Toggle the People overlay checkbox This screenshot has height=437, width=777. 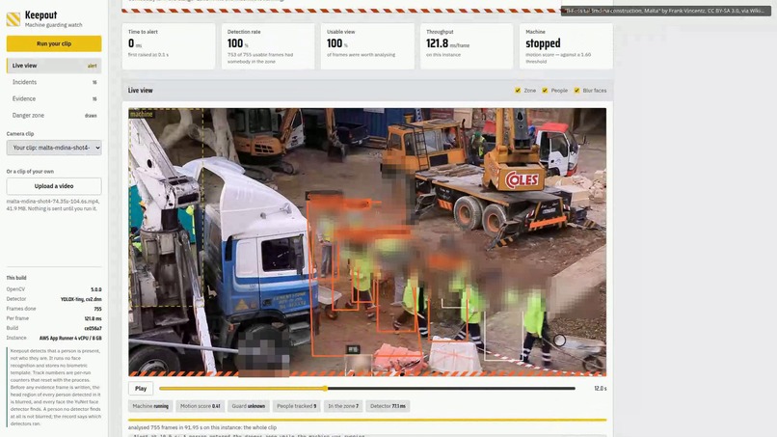tap(545, 91)
